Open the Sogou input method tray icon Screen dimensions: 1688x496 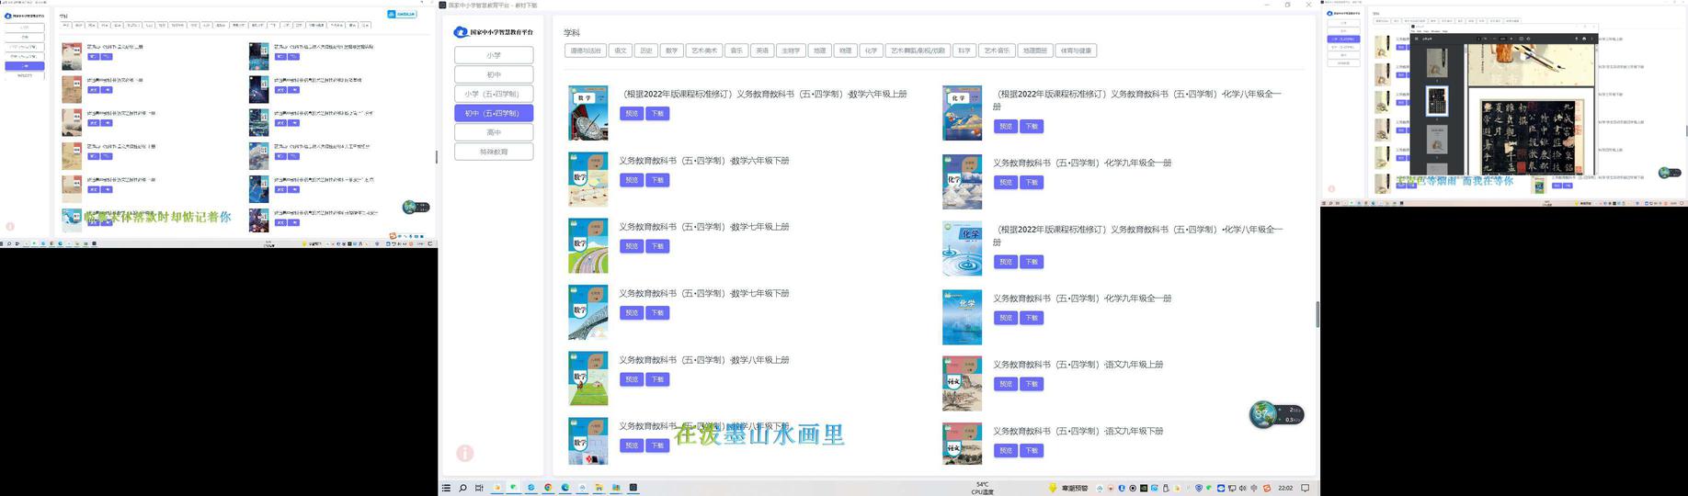point(1266,488)
